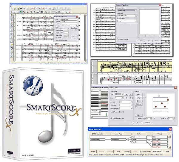This screenshot has width=179, height=162.
Task: Toggle the Title checkbox in New SmartScore Document
Action: pos(55,19)
